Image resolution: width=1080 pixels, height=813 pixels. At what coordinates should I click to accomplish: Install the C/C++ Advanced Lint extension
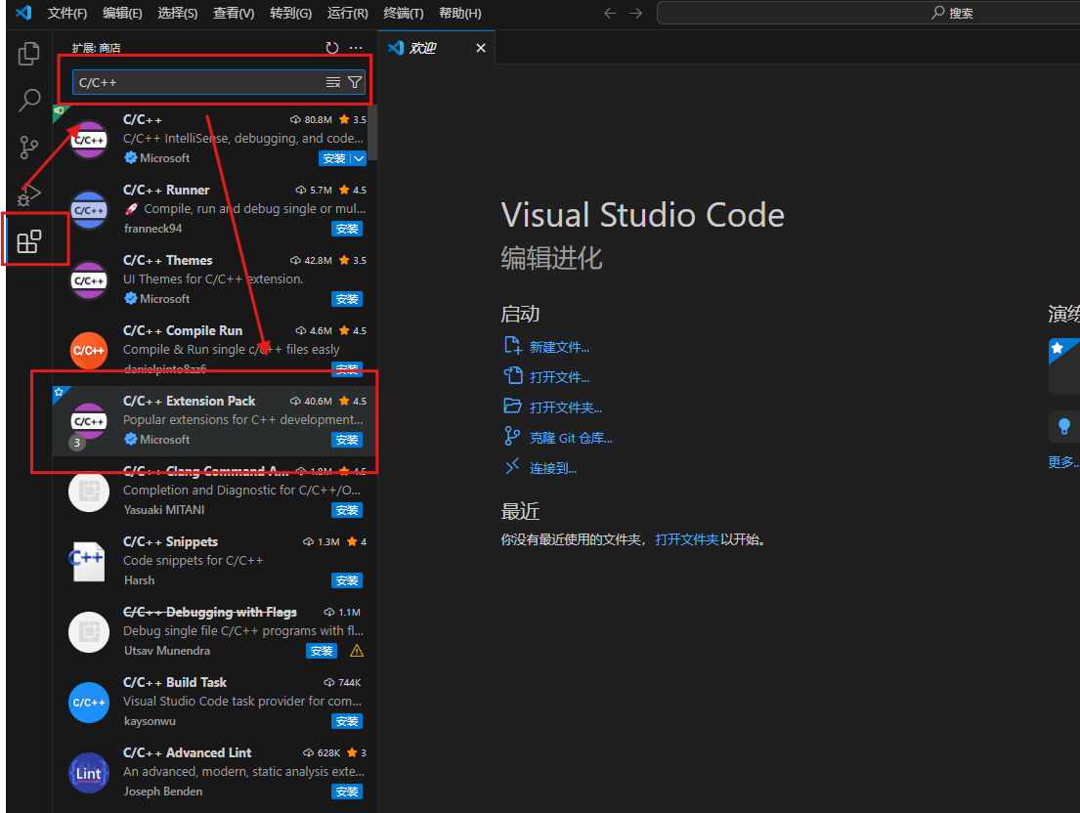(347, 792)
